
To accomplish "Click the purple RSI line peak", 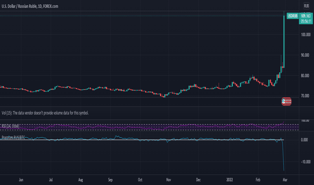I will [284, 122].
